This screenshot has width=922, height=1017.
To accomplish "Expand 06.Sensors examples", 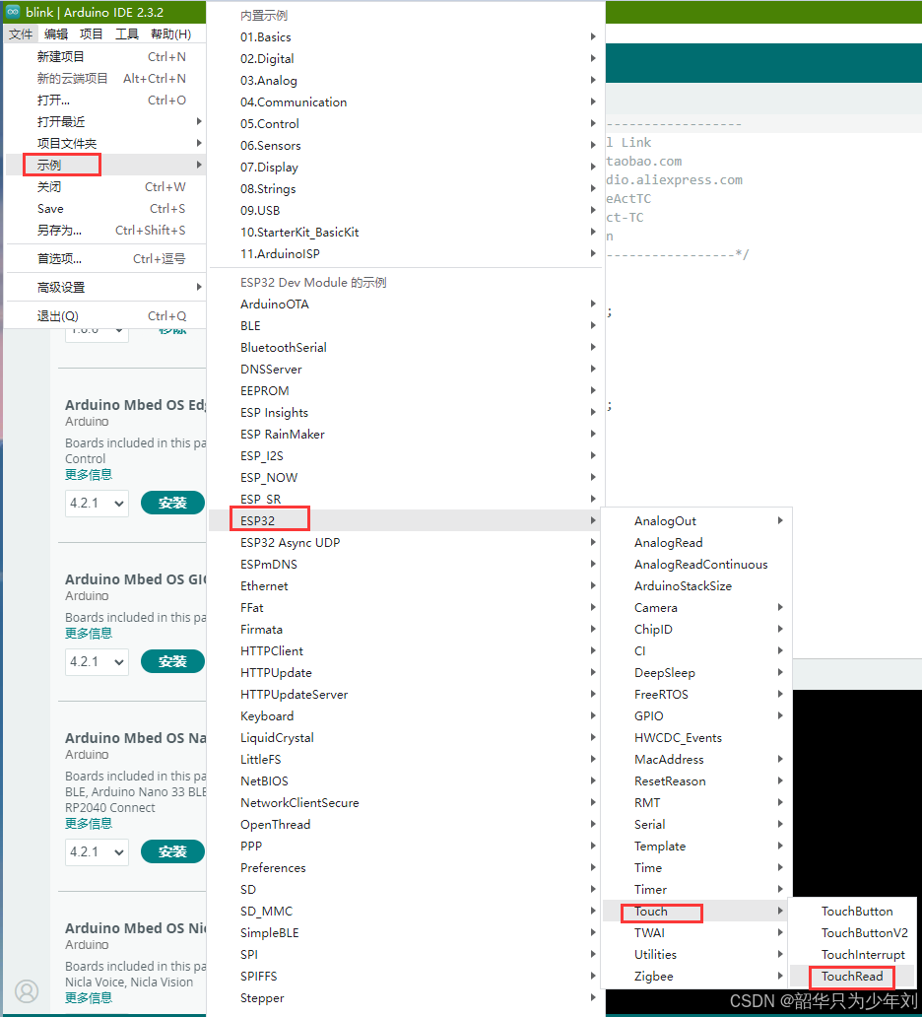I will click(x=407, y=145).
